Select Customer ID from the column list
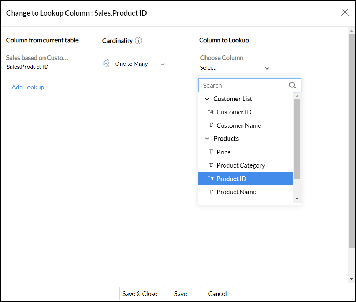Image resolution: width=356 pixels, height=302 pixels. [x=234, y=112]
